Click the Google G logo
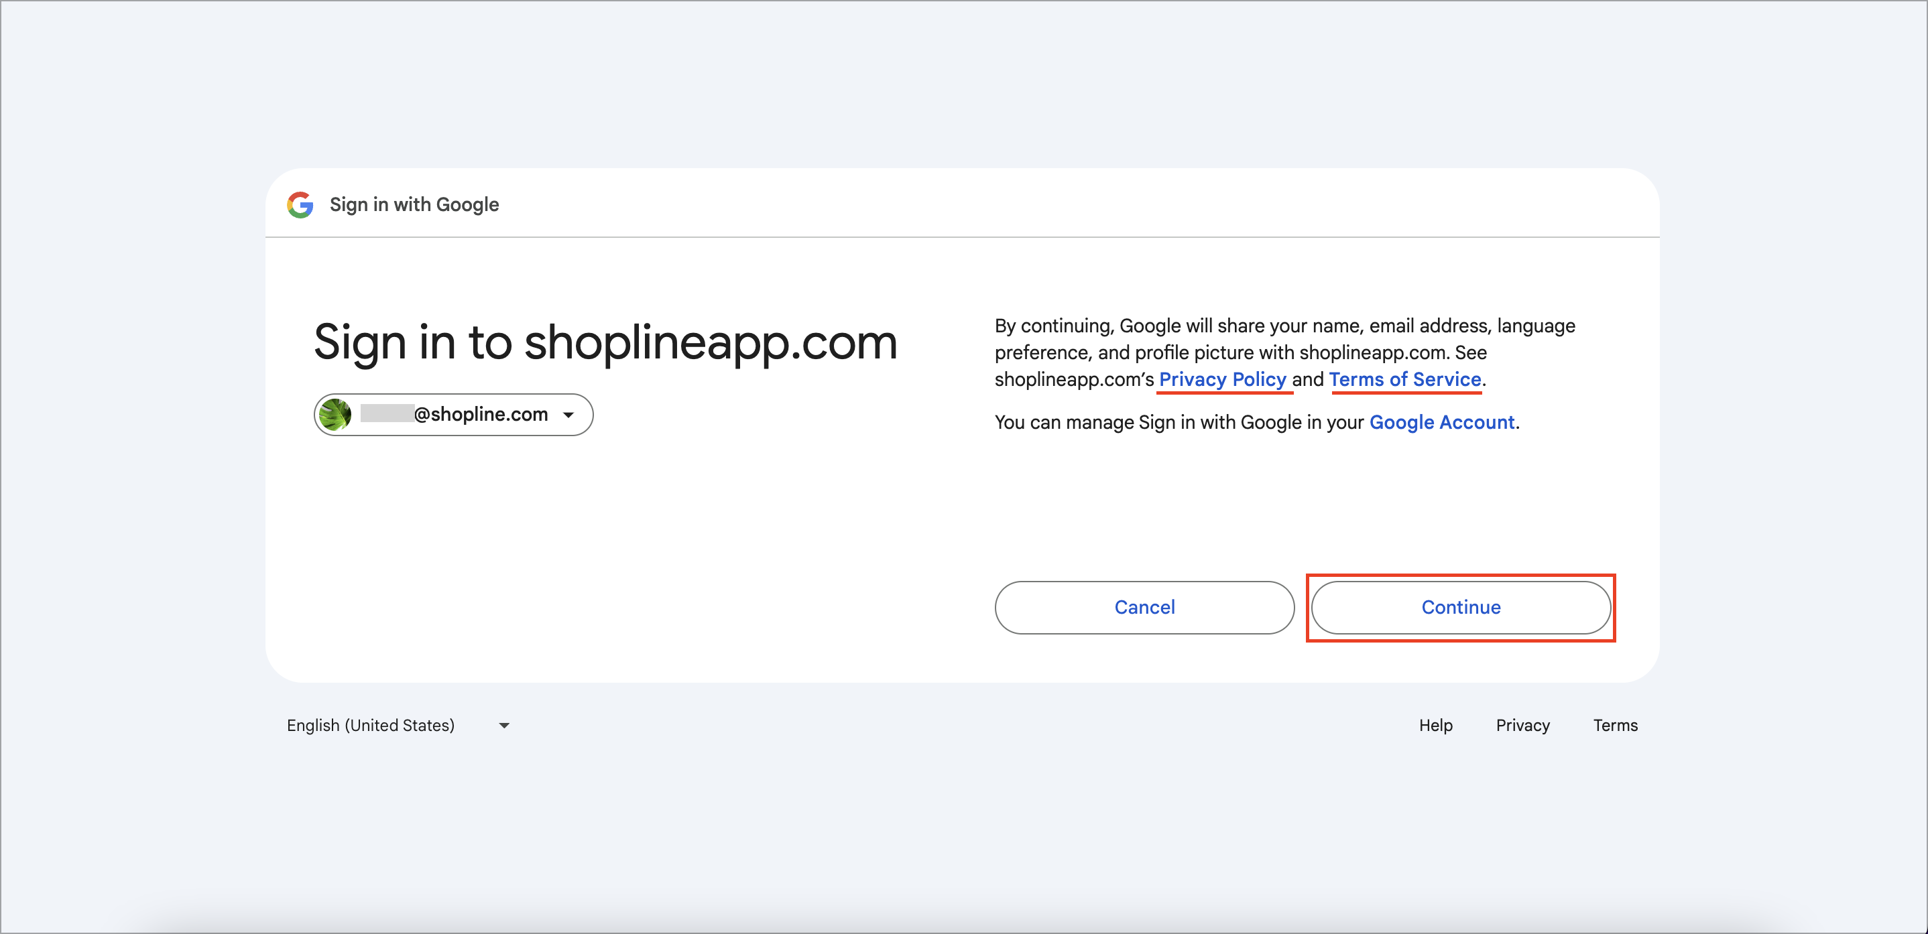The height and width of the screenshot is (934, 1928). coord(300,204)
